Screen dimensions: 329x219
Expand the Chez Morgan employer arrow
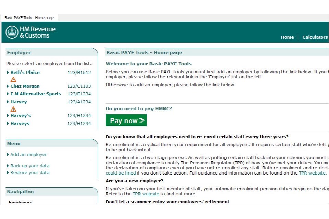tap(8, 86)
